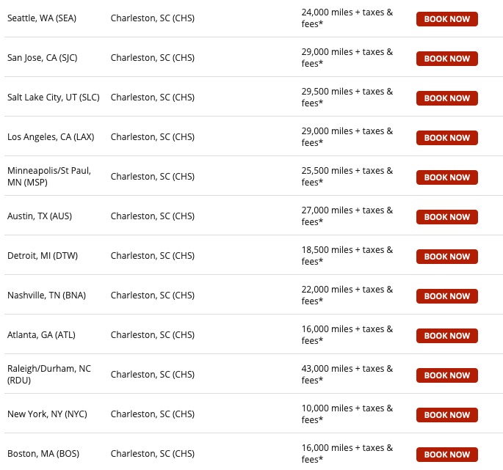Viewport: 503px width, 470px height.
Task: Hit Book Now for Atlanta route
Action: (446, 336)
